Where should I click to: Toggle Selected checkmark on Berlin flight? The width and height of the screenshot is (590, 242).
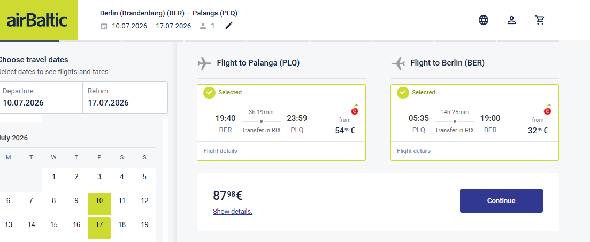click(403, 92)
